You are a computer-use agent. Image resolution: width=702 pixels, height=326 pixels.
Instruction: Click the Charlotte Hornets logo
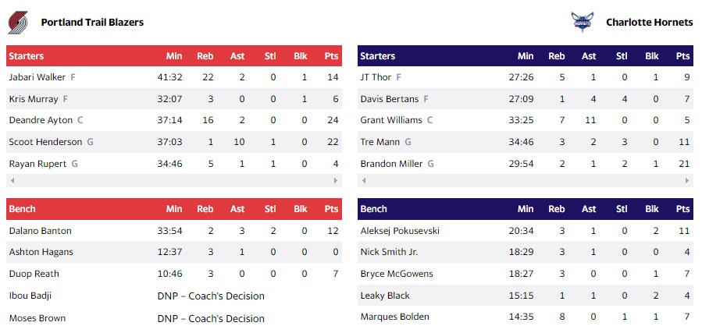583,23
